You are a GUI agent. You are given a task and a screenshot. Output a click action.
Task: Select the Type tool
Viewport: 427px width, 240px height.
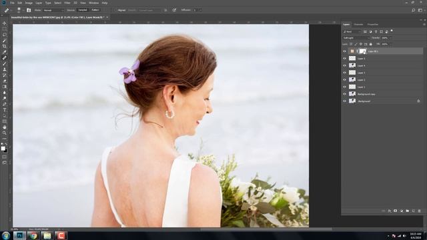pos(5,109)
